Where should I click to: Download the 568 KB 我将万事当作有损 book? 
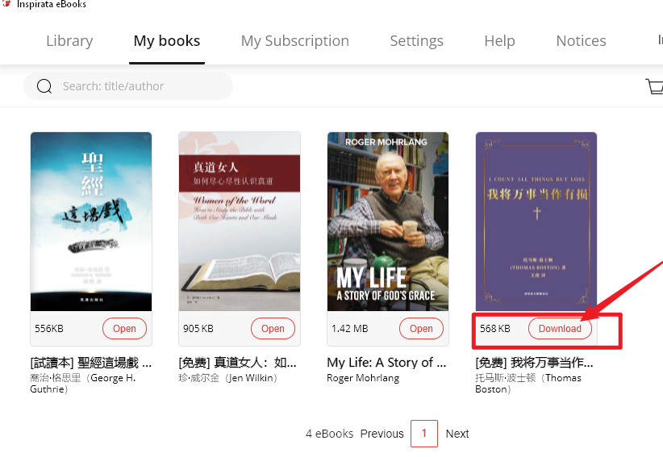point(560,329)
